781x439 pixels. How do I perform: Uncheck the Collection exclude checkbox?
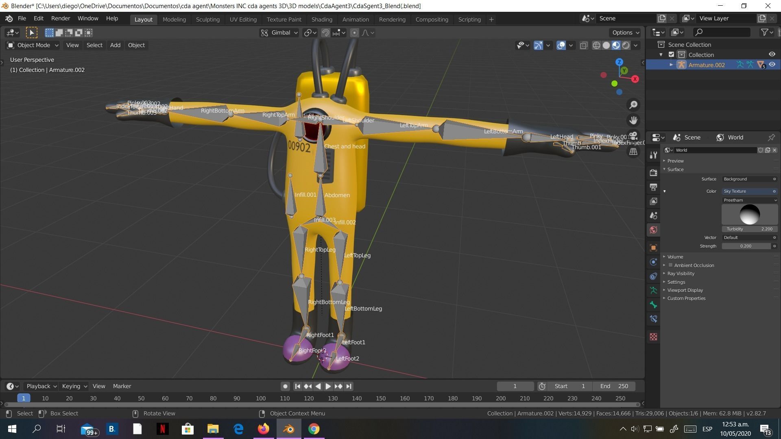pos(672,54)
